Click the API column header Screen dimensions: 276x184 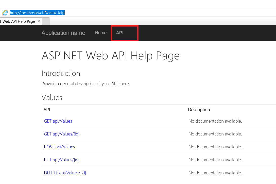click(47, 110)
